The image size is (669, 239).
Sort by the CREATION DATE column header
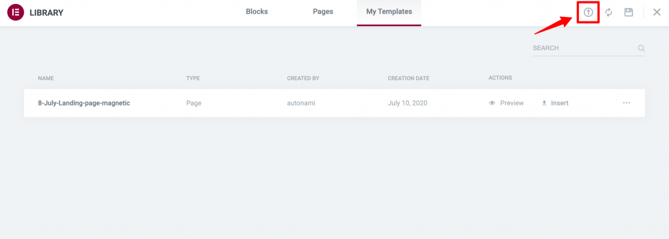click(x=408, y=78)
